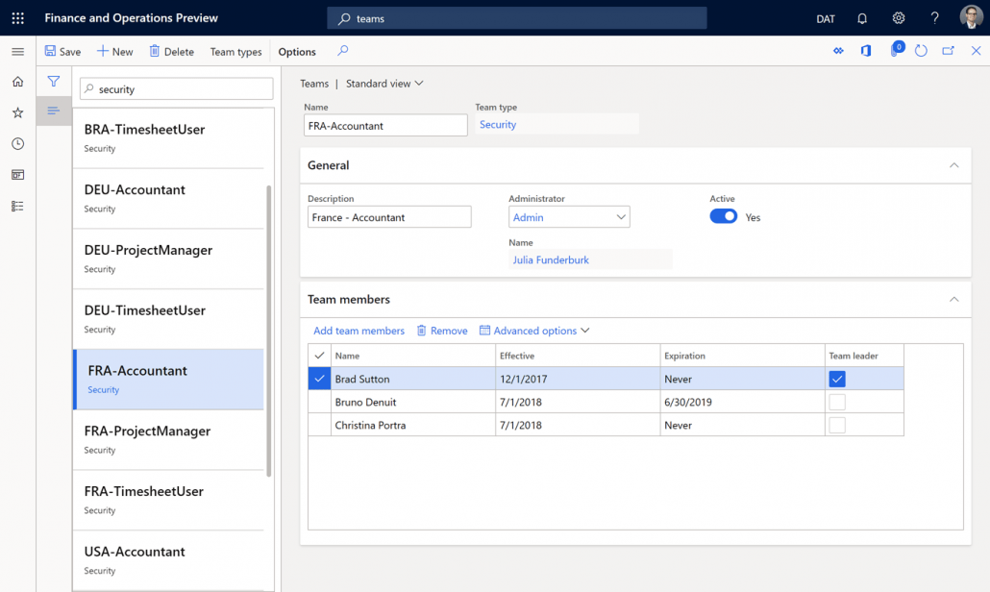
Task: Collapse the General section
Action: click(x=953, y=165)
